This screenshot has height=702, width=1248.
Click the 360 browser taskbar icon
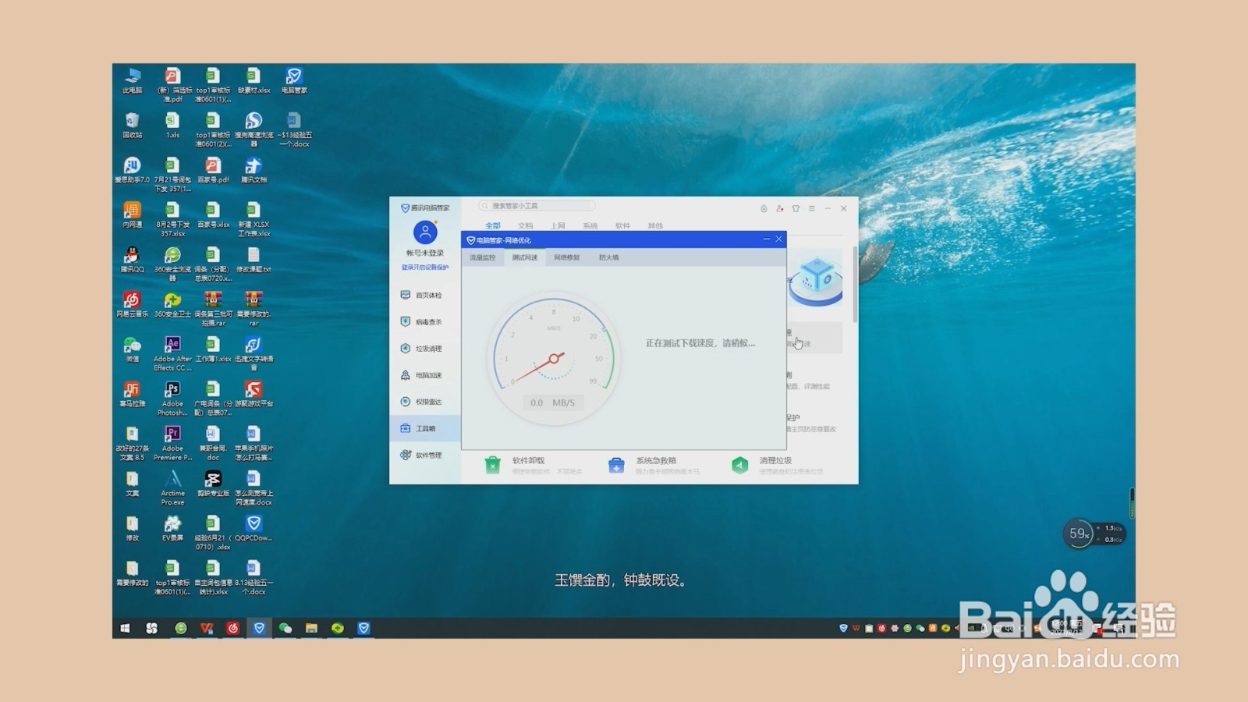click(x=180, y=628)
